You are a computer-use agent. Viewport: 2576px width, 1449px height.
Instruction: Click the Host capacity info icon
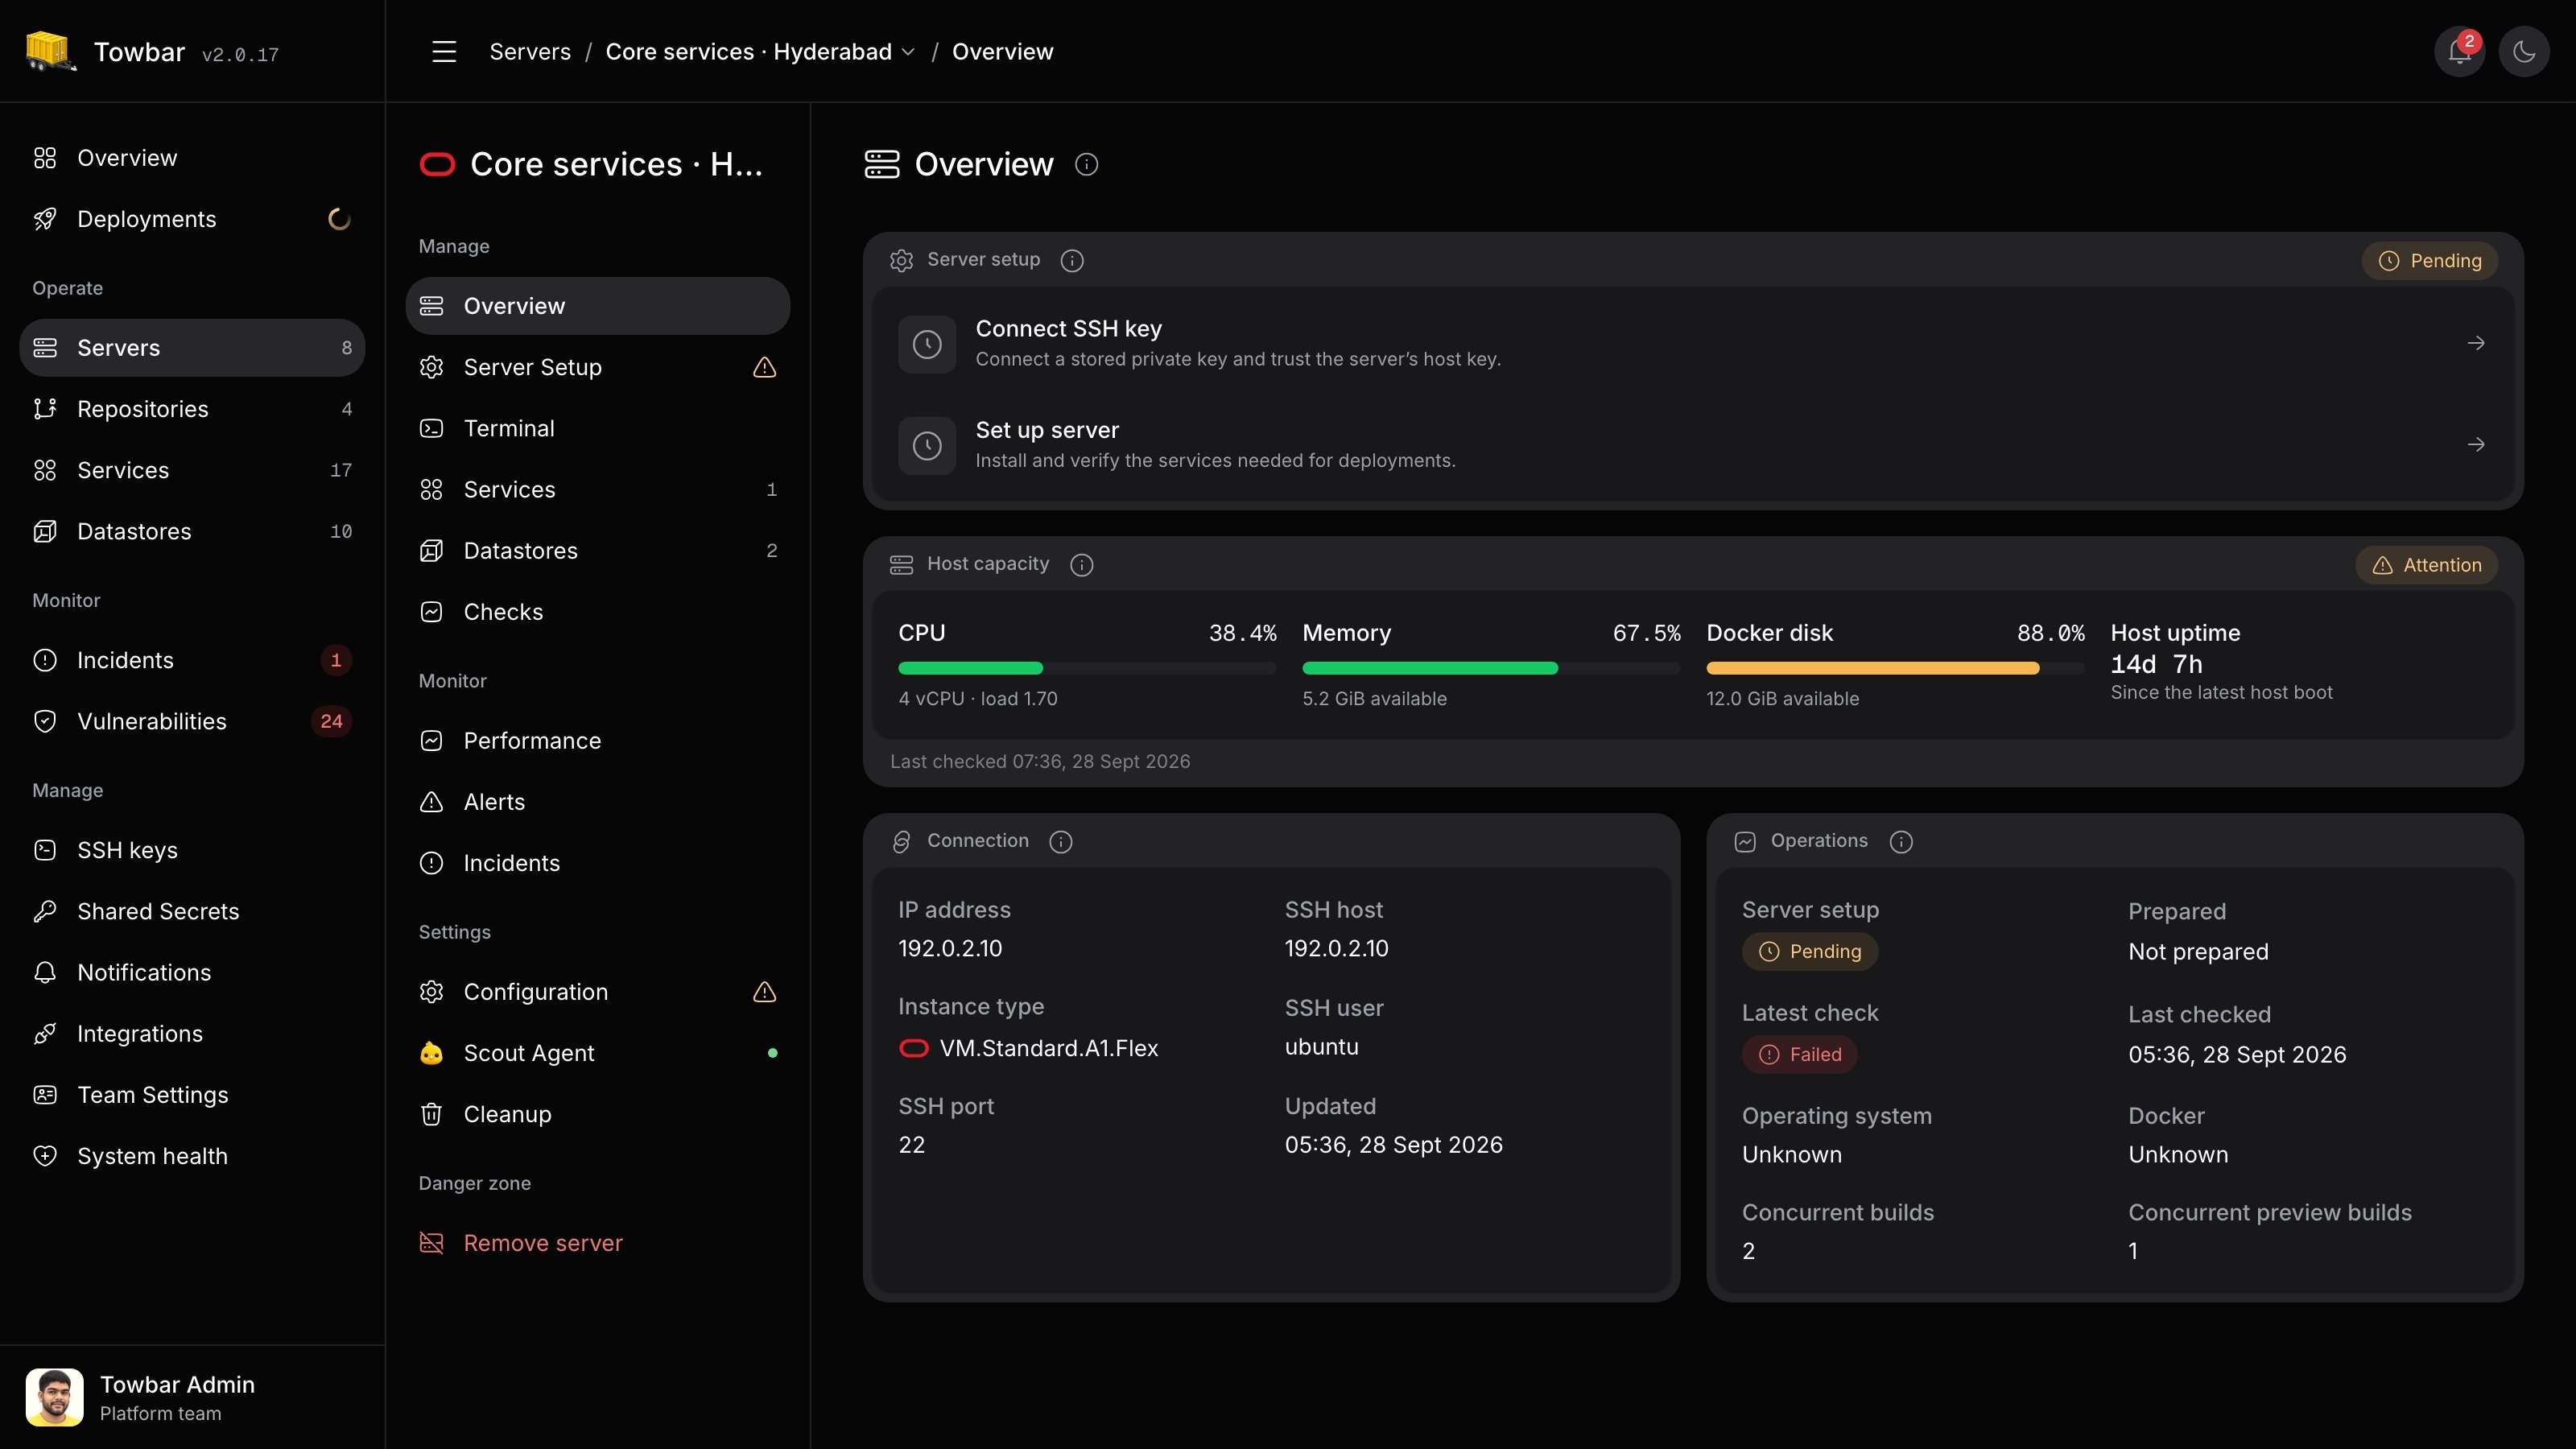tap(1081, 565)
